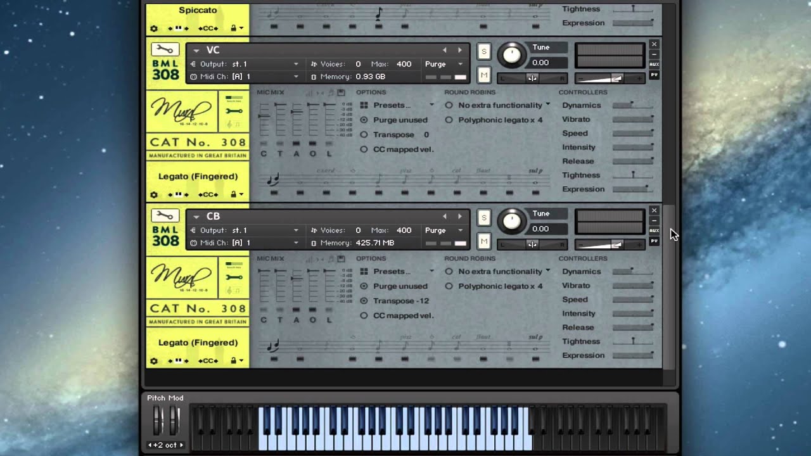Select next instrument arrow in VC header

coord(460,50)
